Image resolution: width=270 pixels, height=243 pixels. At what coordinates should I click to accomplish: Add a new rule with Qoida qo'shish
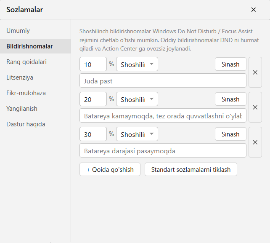[110, 169]
